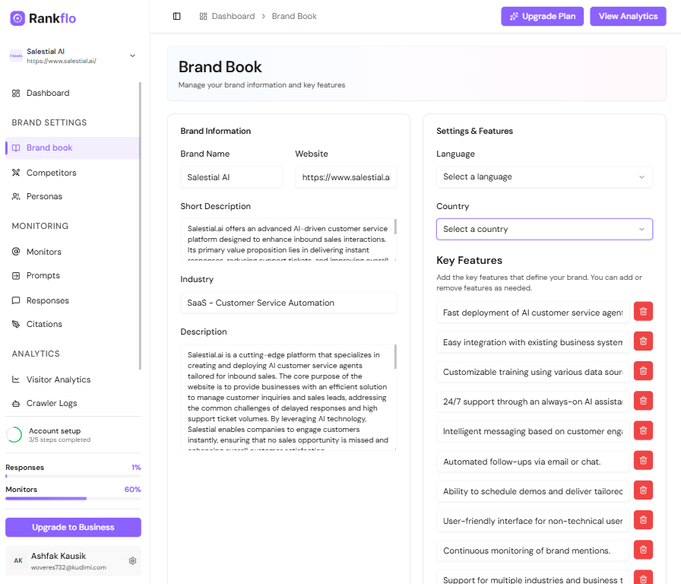This screenshot has width=681, height=584.
Task: Click the Brand Name input field
Action: [x=231, y=176]
